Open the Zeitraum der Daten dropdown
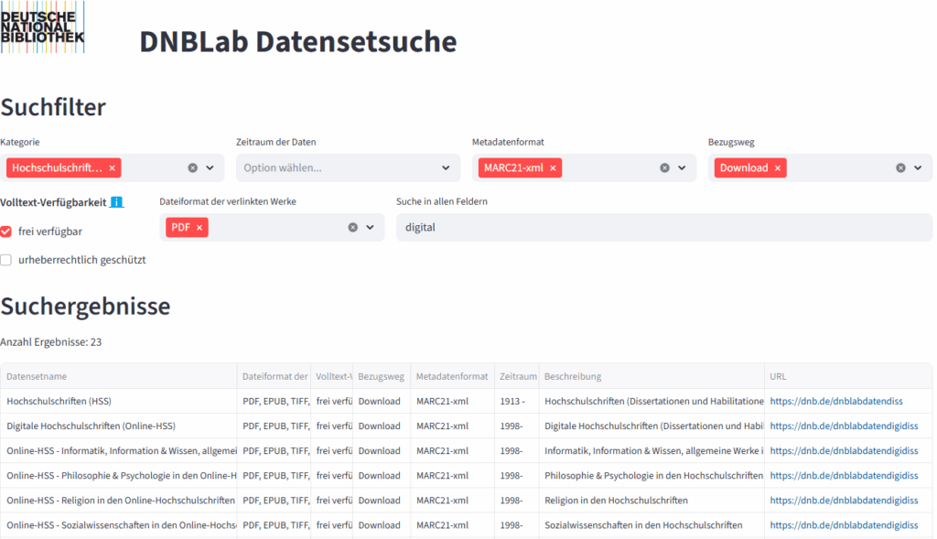Screen dimensions: 937x539 click(x=346, y=168)
